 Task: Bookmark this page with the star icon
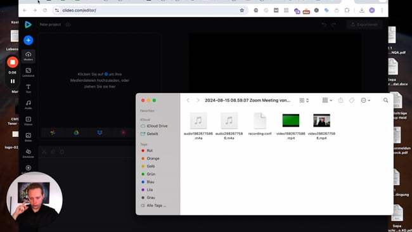(241, 10)
